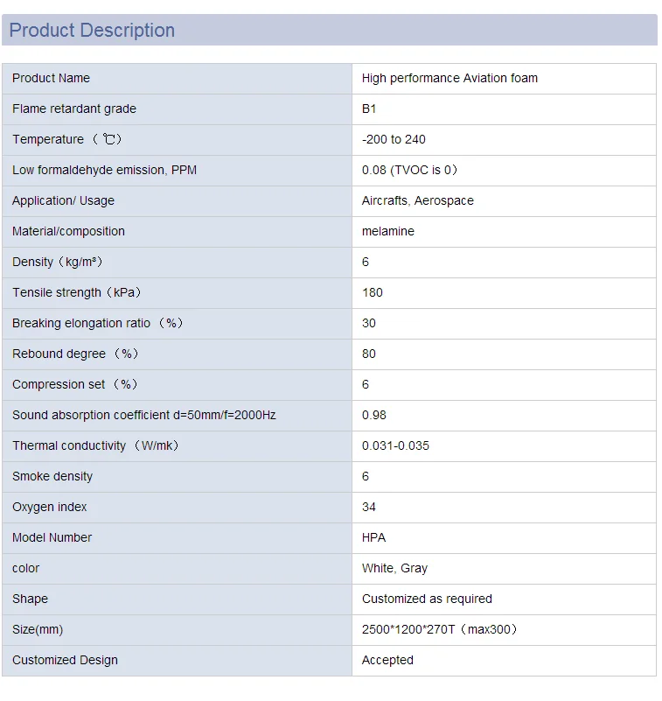Click the 0.08 (TVOC is 0) value
Image resolution: width=662 pixels, height=701 pixels.
(x=409, y=170)
